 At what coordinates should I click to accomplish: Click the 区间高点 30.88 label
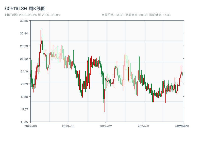(x=136, y=15)
